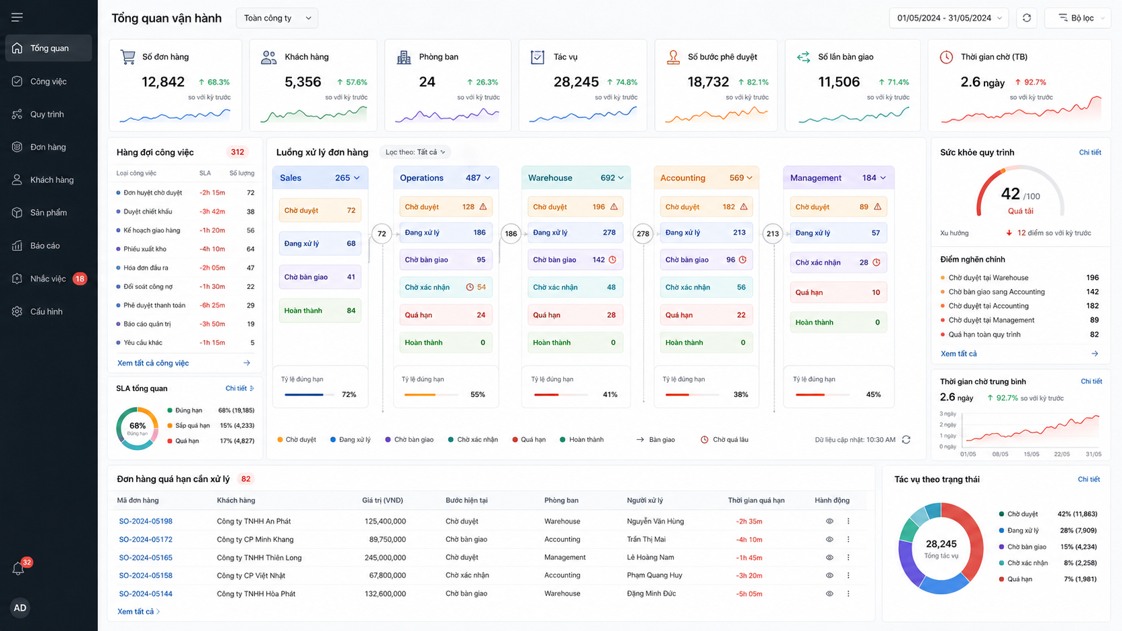
Task: Collapse the Sales column chevron
Action: coord(357,178)
